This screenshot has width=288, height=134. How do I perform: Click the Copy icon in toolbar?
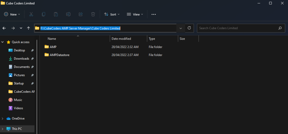(44, 14)
